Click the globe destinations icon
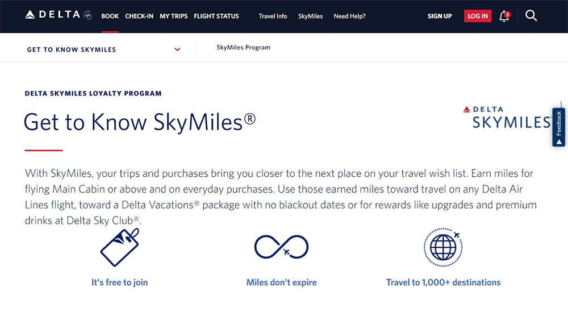 pos(443,247)
